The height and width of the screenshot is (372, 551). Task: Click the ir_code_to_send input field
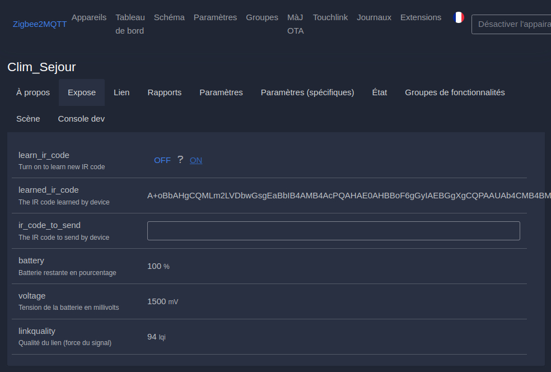pos(333,231)
